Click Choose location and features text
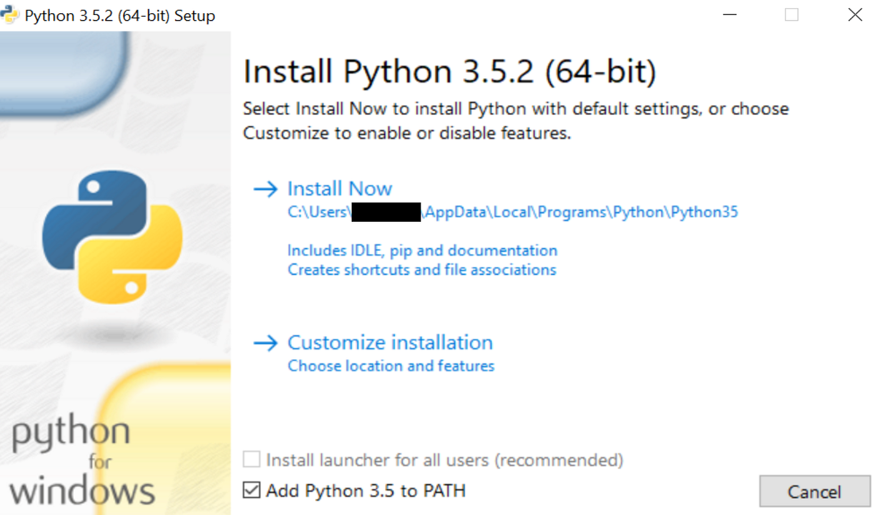Image resolution: width=875 pixels, height=515 pixels. pyautogui.click(x=391, y=366)
